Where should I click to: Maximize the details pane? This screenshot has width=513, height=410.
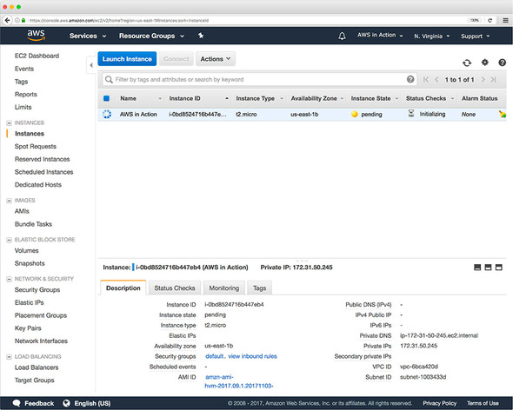click(498, 268)
